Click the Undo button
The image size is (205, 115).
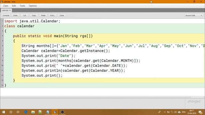[x=15, y=15]
